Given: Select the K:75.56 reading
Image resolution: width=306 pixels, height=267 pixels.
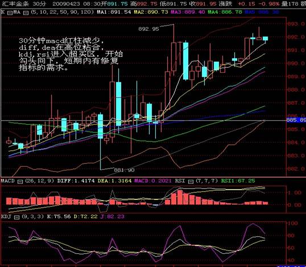Looking at the screenshot, I should [59, 216].
